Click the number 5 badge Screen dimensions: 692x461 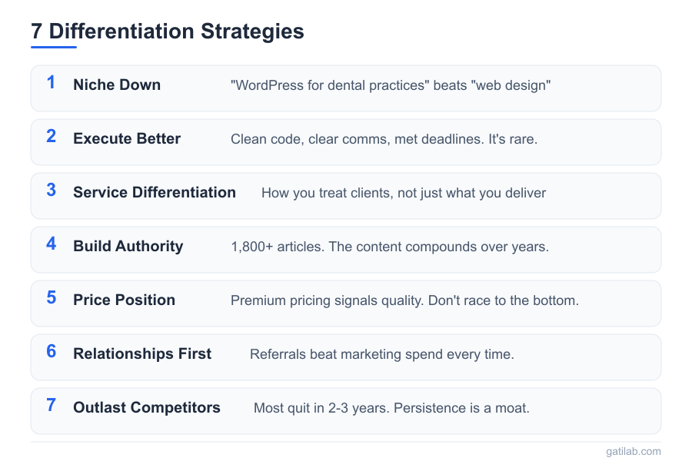tap(51, 298)
